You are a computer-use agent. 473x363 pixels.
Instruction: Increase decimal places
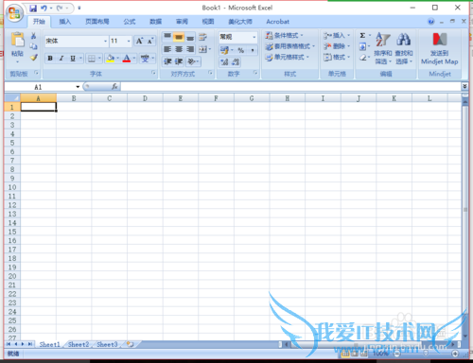click(x=224, y=62)
